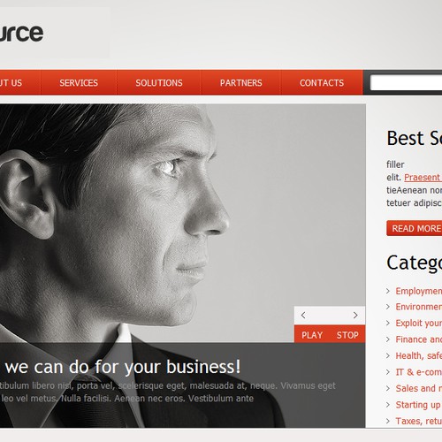This screenshot has height=442, width=442.
Task: Click the previous slide arrow
Action: [x=303, y=315]
